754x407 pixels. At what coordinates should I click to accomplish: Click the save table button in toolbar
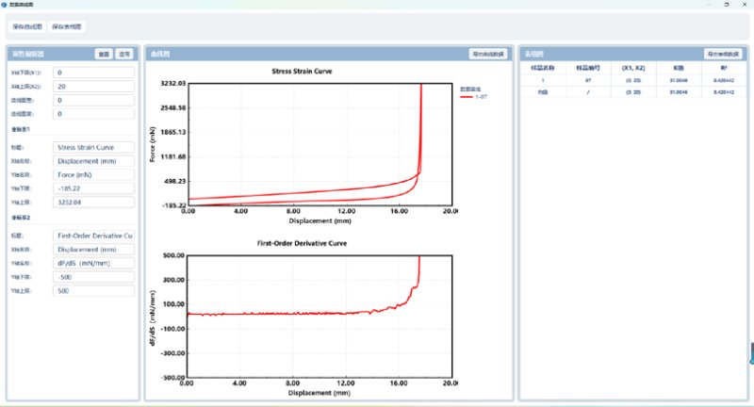[66, 26]
